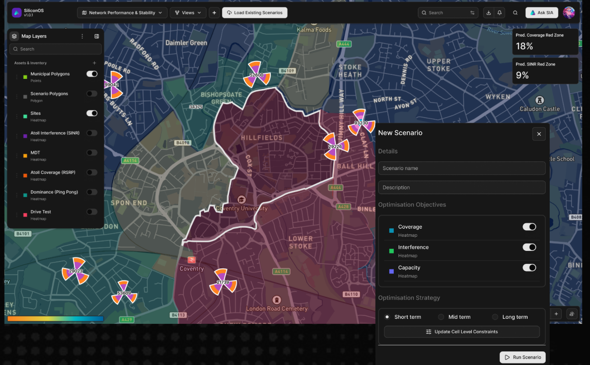Select Long term strategy

tap(495, 317)
